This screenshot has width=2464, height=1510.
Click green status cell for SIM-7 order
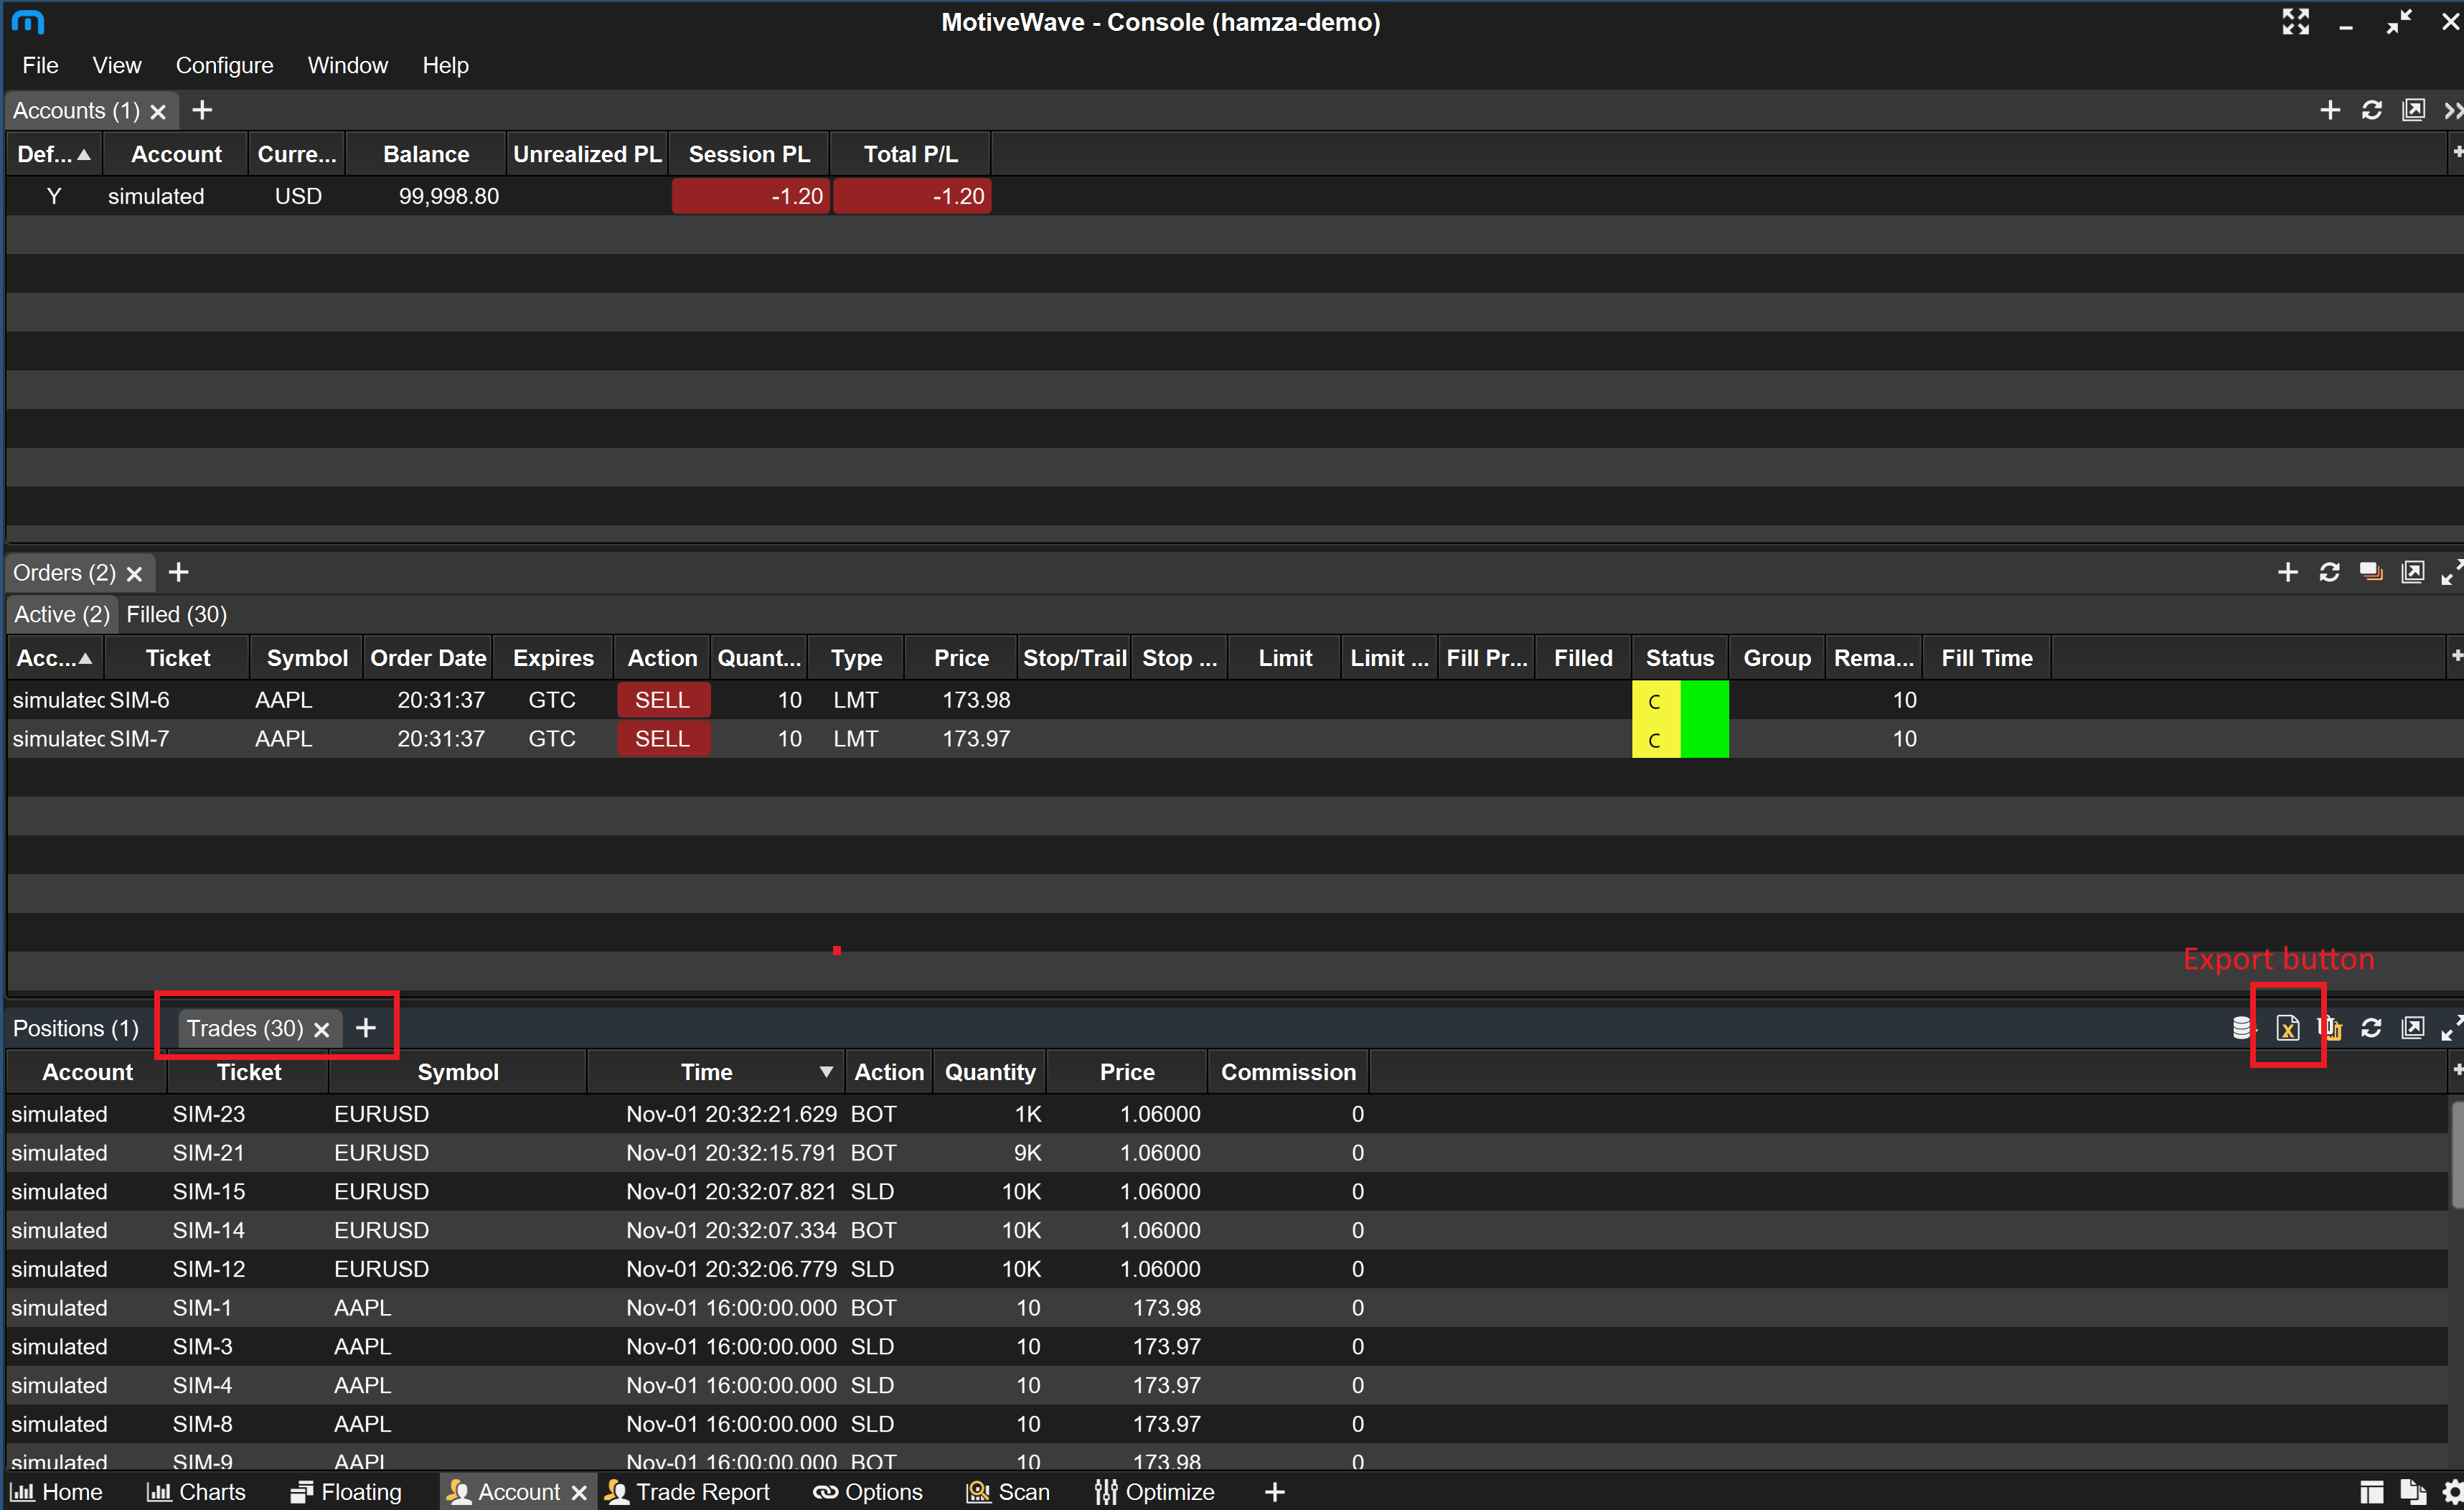click(1704, 739)
